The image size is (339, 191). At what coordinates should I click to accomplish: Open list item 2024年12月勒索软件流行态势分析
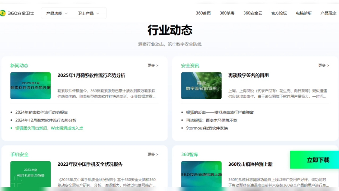46,120
